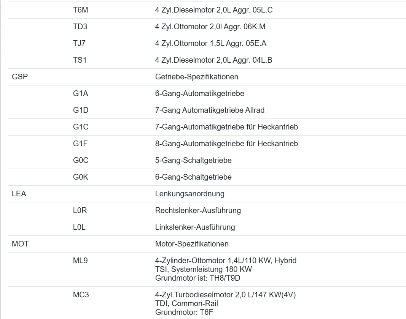This screenshot has height=319, width=406.
Task: Select the MC3 code cell
Action: pyautogui.click(x=81, y=295)
